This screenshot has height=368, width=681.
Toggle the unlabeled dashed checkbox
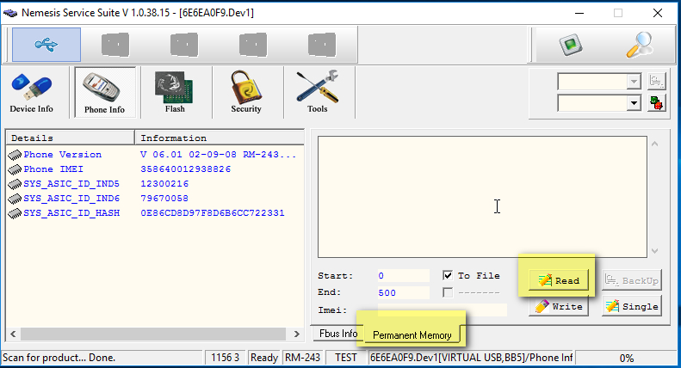pyautogui.click(x=448, y=292)
